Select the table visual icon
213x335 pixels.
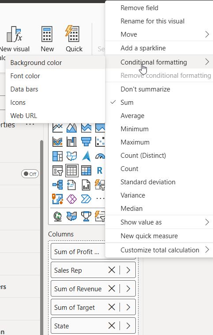tap(71, 171)
